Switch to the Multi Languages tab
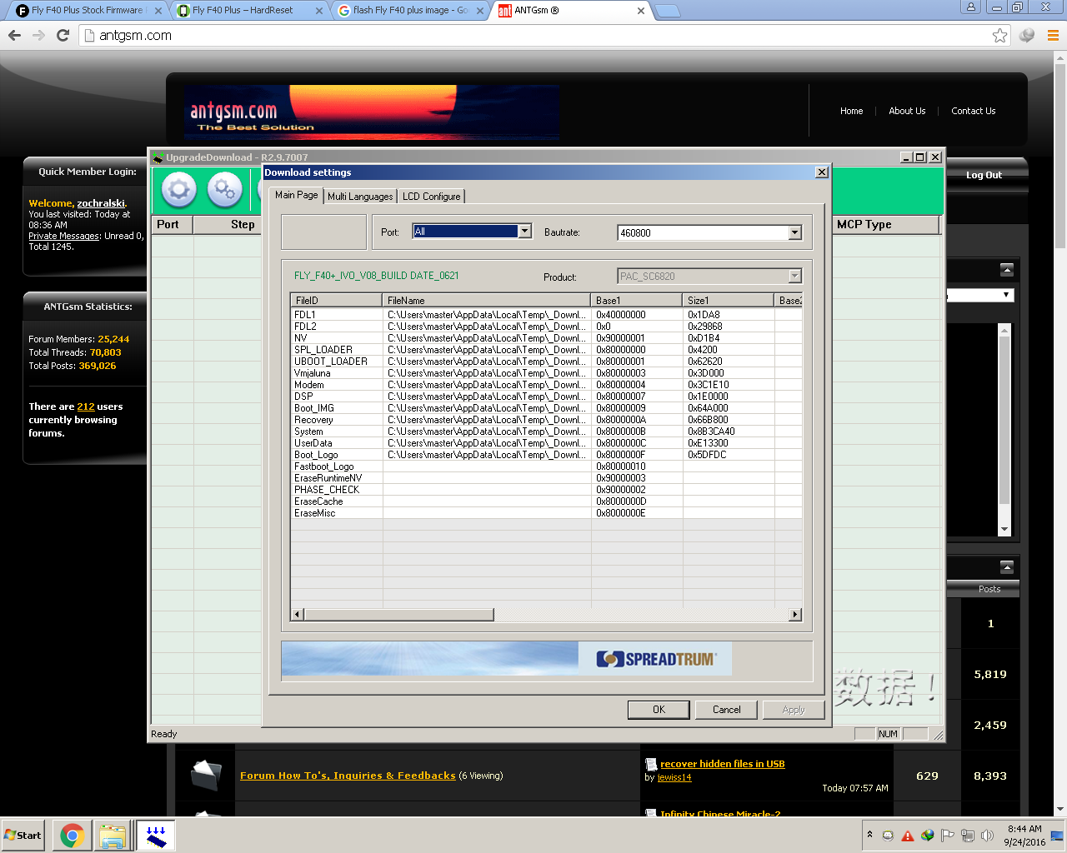This screenshot has width=1067, height=853. 360,197
